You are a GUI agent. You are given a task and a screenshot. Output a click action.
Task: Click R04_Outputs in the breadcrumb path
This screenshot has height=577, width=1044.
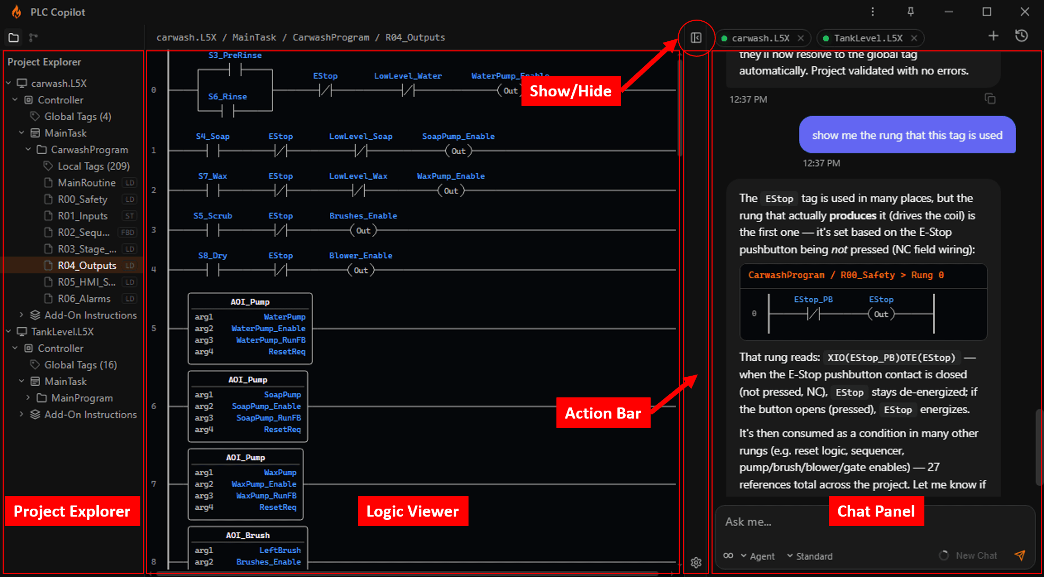(x=415, y=37)
